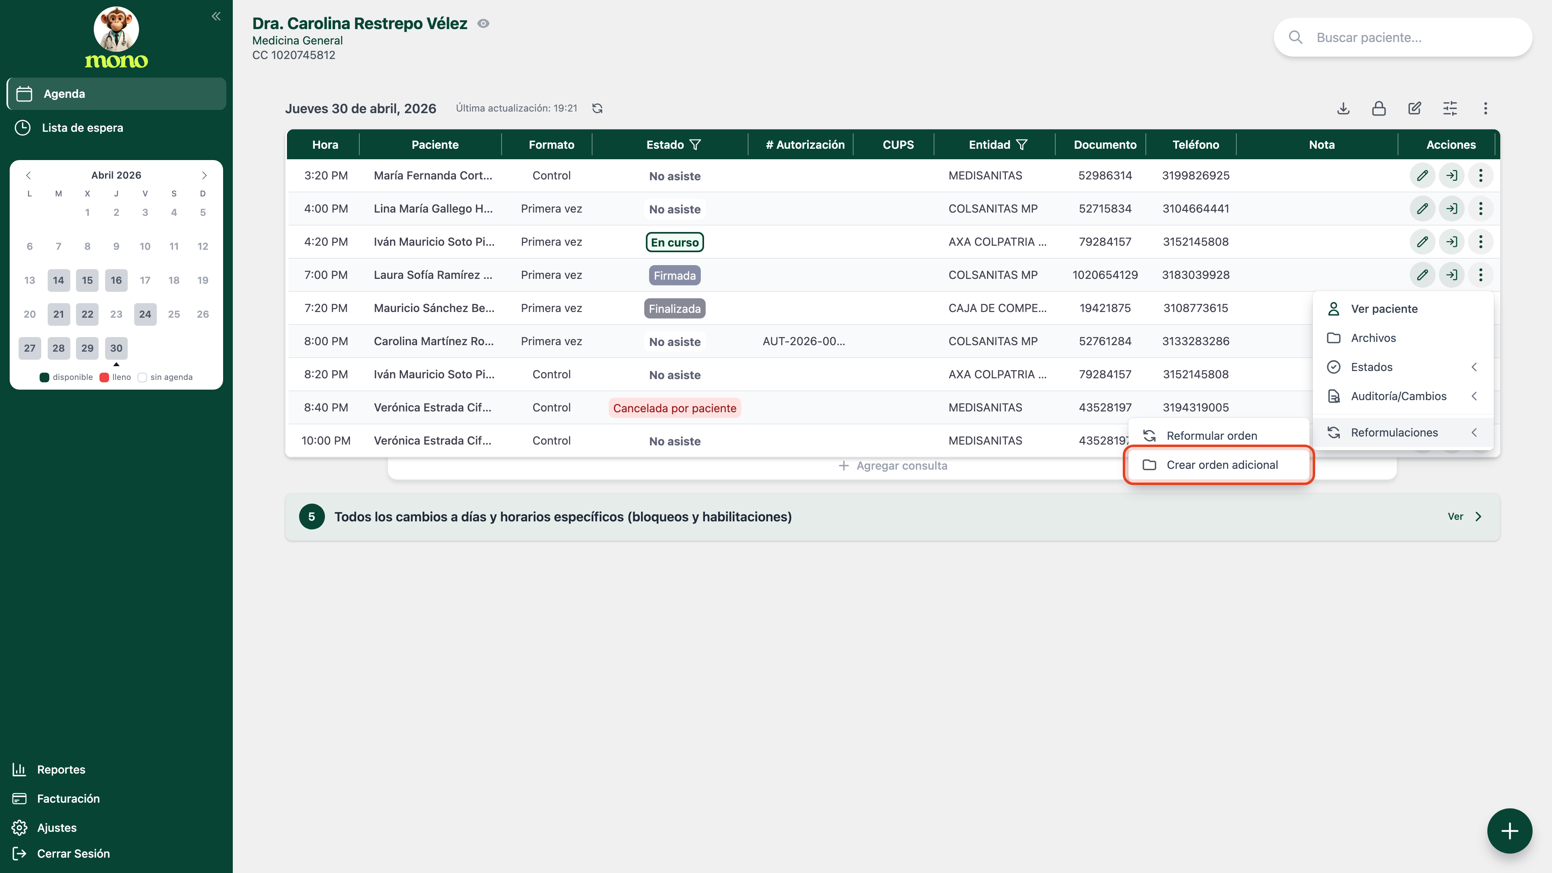Open more actions for Iván Mauricio 4:20 PM
The image size is (1552, 873).
(x=1481, y=242)
